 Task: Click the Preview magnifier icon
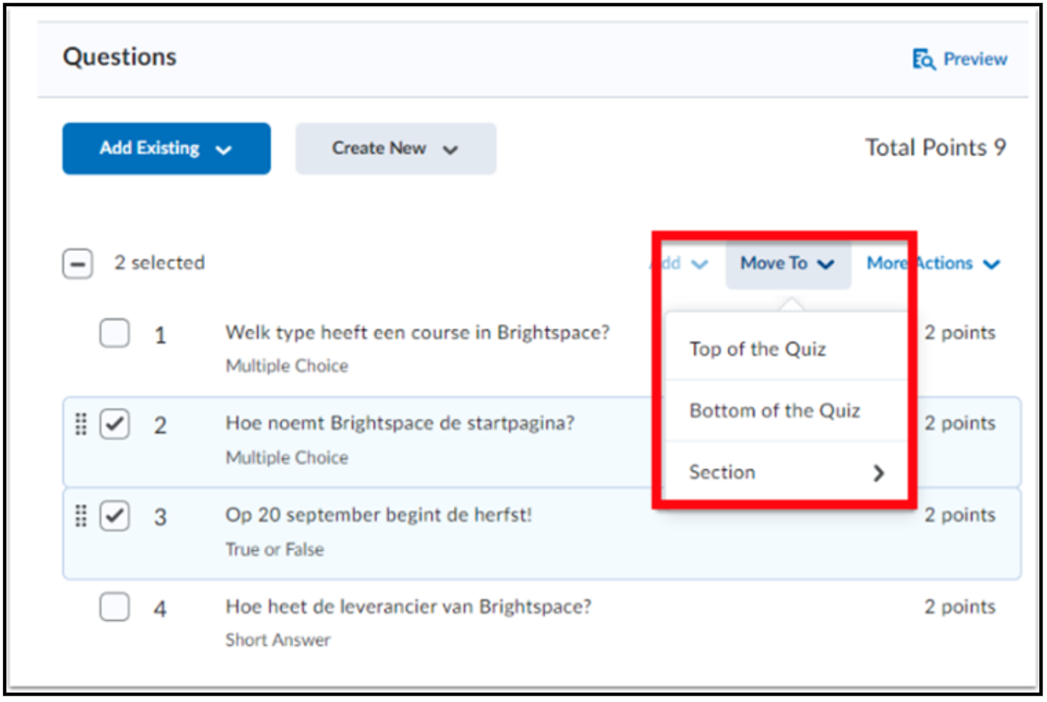(924, 59)
